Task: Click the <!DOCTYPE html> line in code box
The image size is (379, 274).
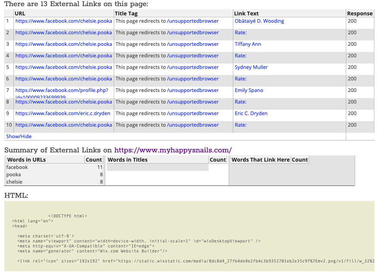Action: coord(67,216)
